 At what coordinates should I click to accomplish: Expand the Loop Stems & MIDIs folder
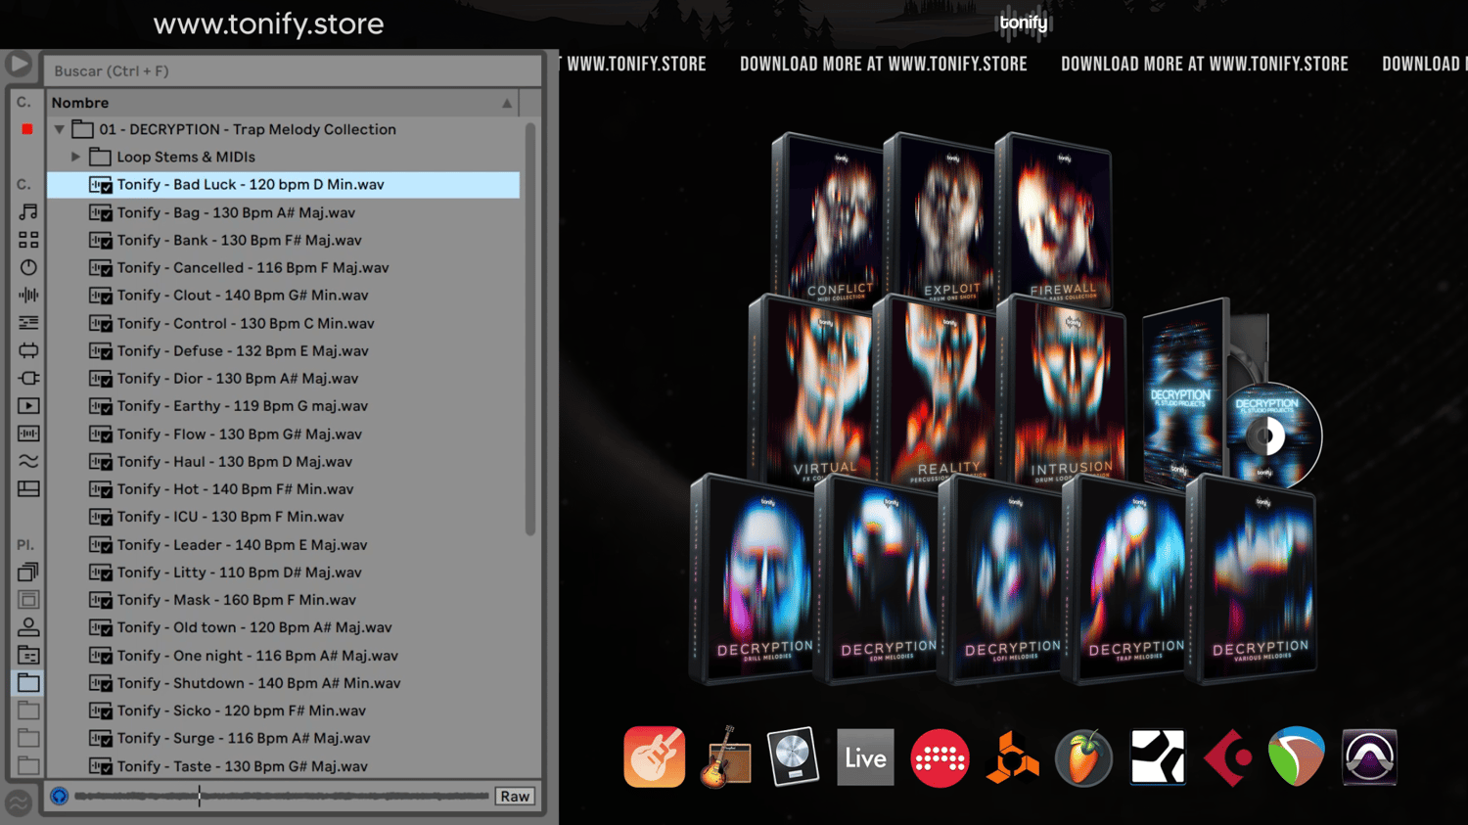click(x=75, y=157)
